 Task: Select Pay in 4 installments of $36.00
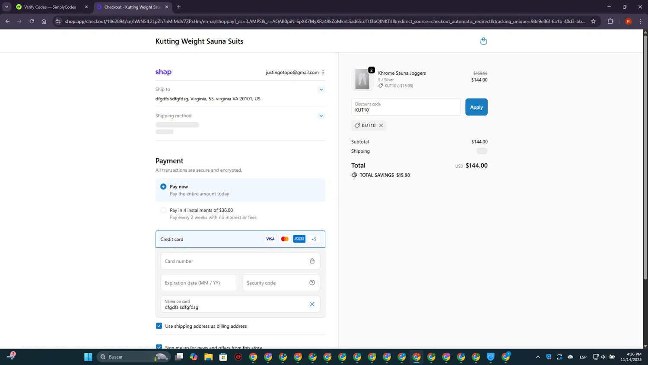[163, 211]
